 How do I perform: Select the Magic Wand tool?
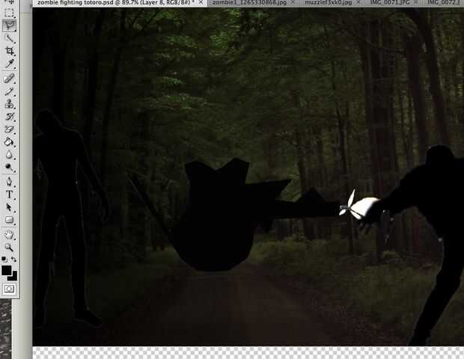pos(9,39)
